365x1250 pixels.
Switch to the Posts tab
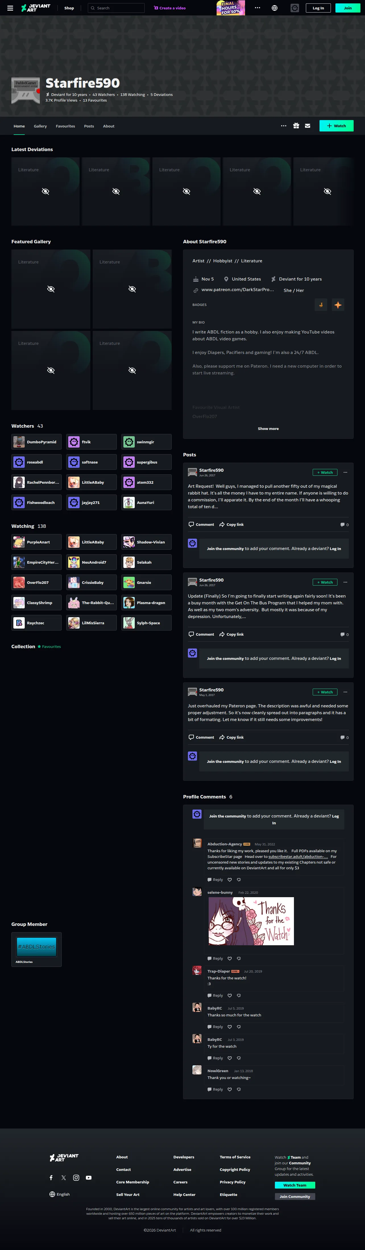click(x=89, y=126)
